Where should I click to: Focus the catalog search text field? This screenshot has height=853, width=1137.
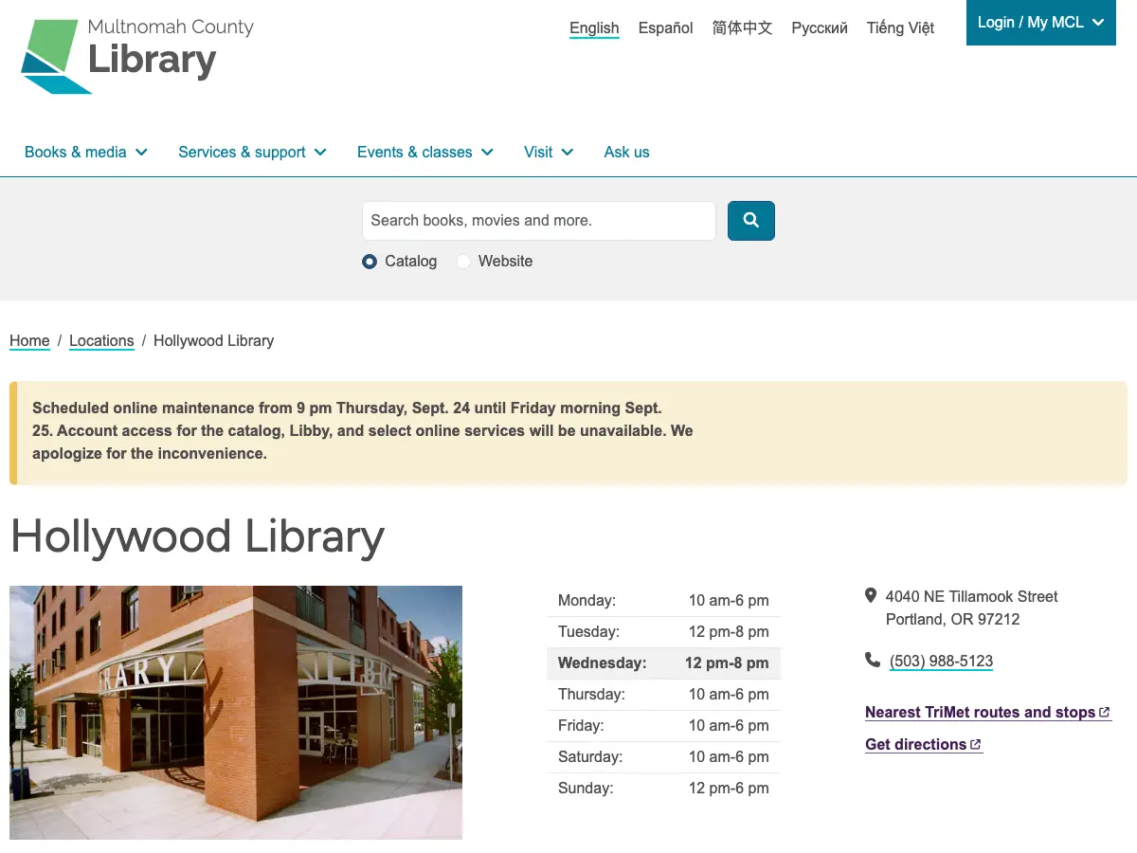pyautogui.click(x=539, y=221)
